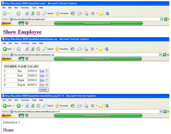Open View menu in Display.jsp window
The image size is (171, 134).
coord(16,43)
